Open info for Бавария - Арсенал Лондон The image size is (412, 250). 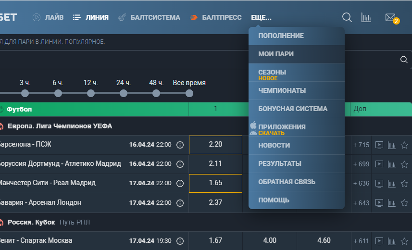180,203
